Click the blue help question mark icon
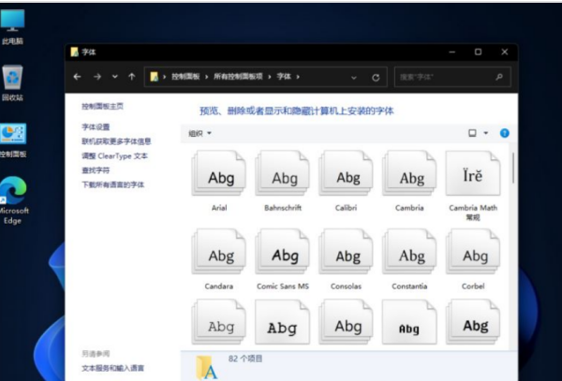The image size is (562, 381). click(505, 133)
